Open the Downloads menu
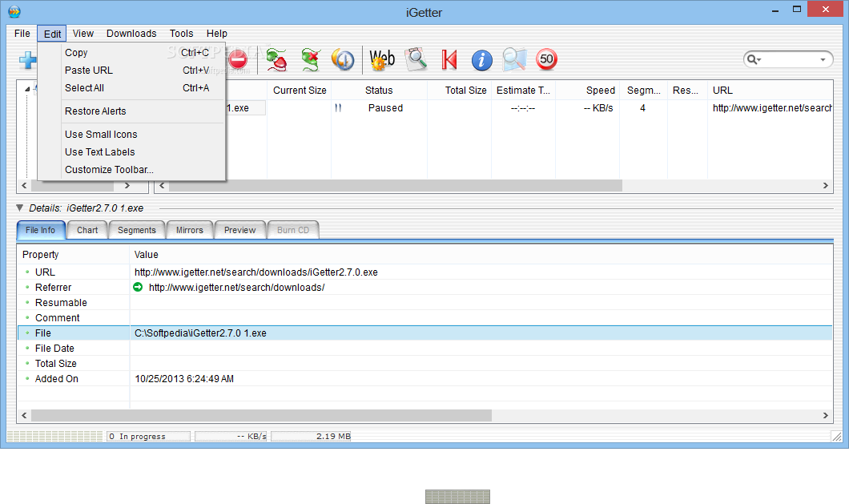The width and height of the screenshot is (849, 504). (x=131, y=34)
